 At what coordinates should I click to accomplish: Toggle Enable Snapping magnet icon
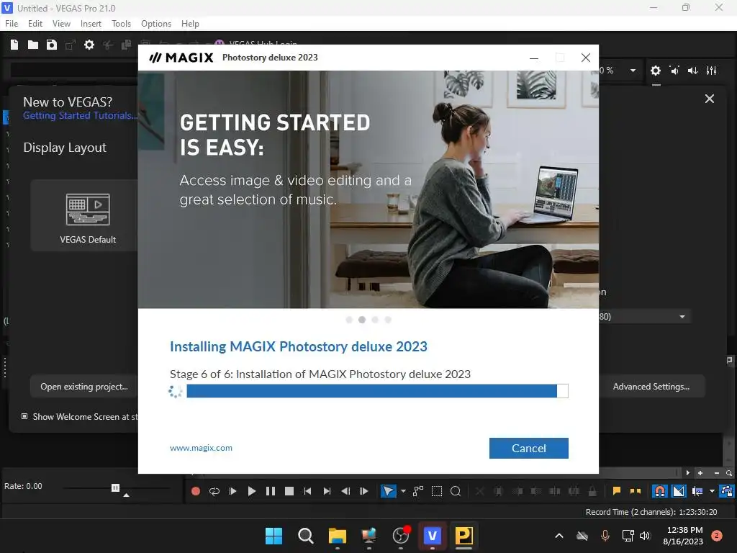(660, 491)
